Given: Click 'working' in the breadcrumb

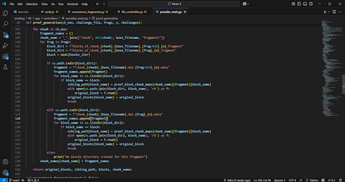Looking at the screenshot, I should point(19,18).
